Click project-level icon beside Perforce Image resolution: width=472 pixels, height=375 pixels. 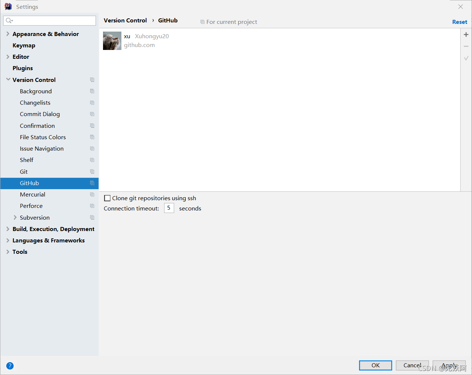[x=92, y=206]
